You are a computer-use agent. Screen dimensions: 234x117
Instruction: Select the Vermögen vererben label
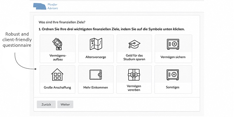tap(134, 88)
